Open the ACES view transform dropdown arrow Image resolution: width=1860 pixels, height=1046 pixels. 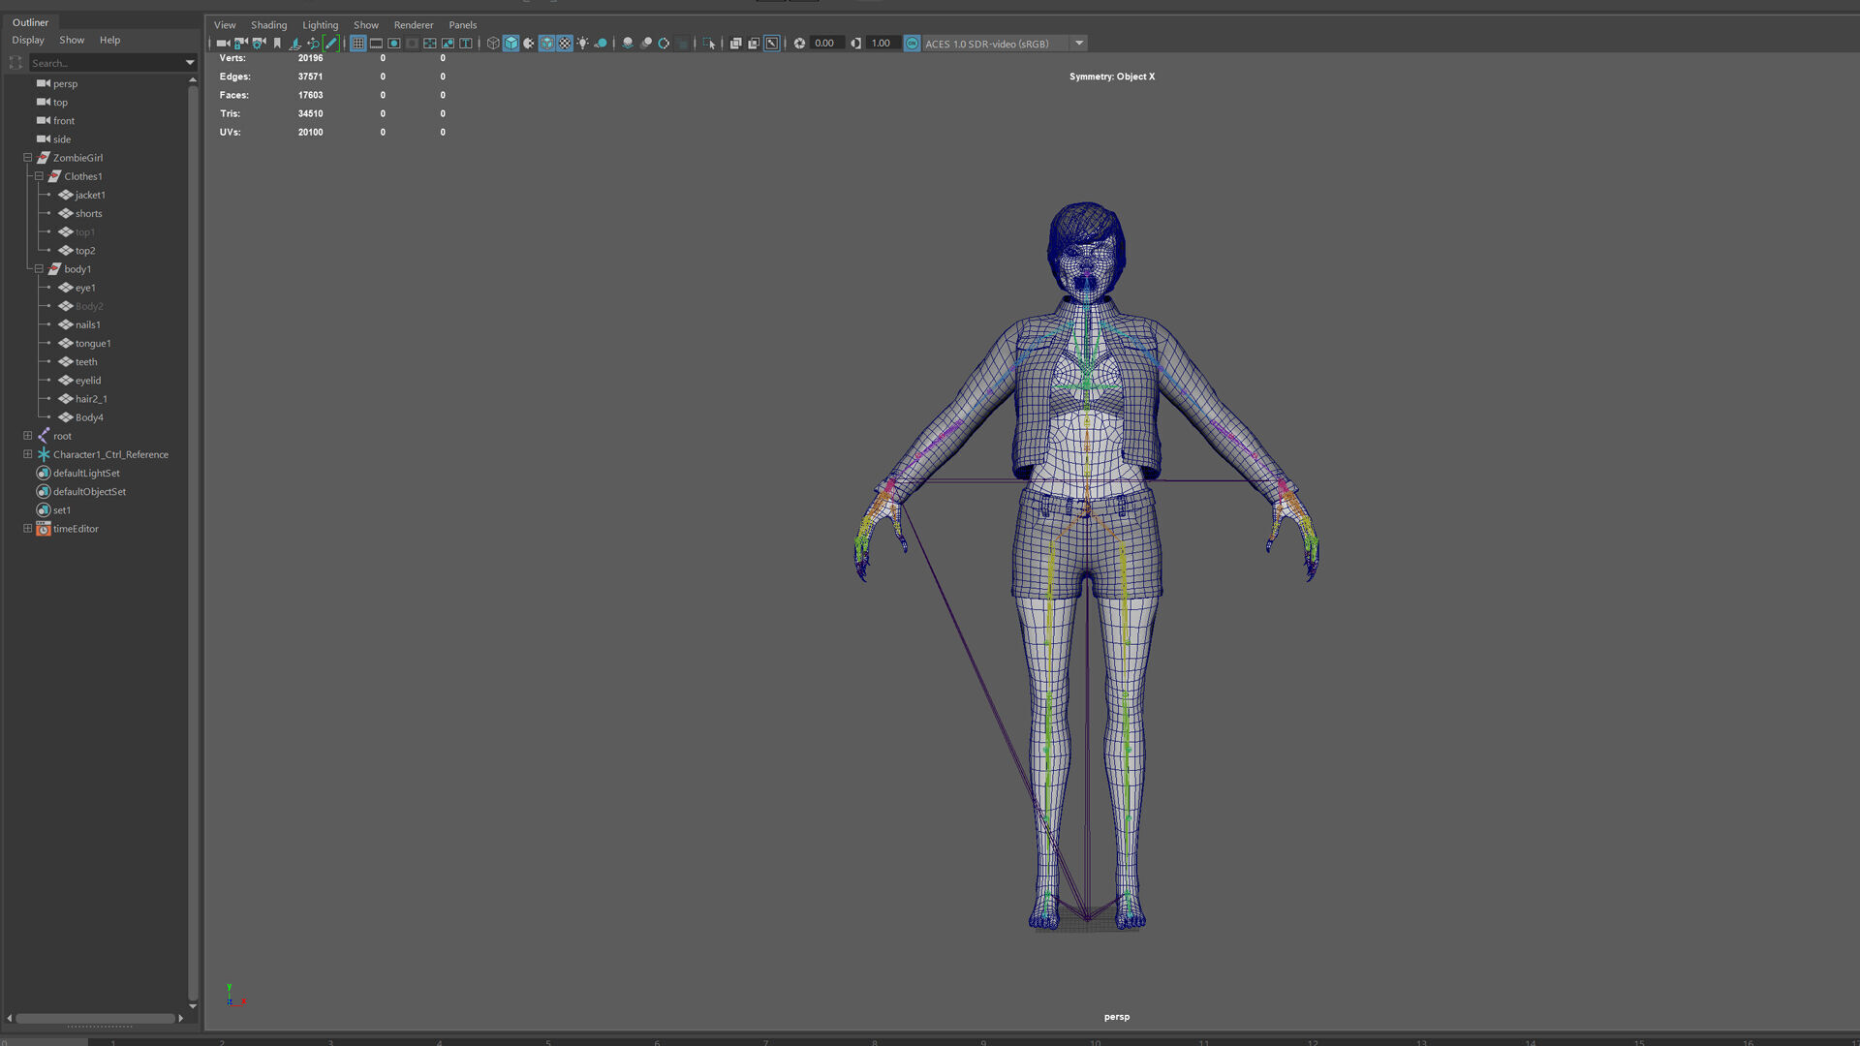[1079, 44]
